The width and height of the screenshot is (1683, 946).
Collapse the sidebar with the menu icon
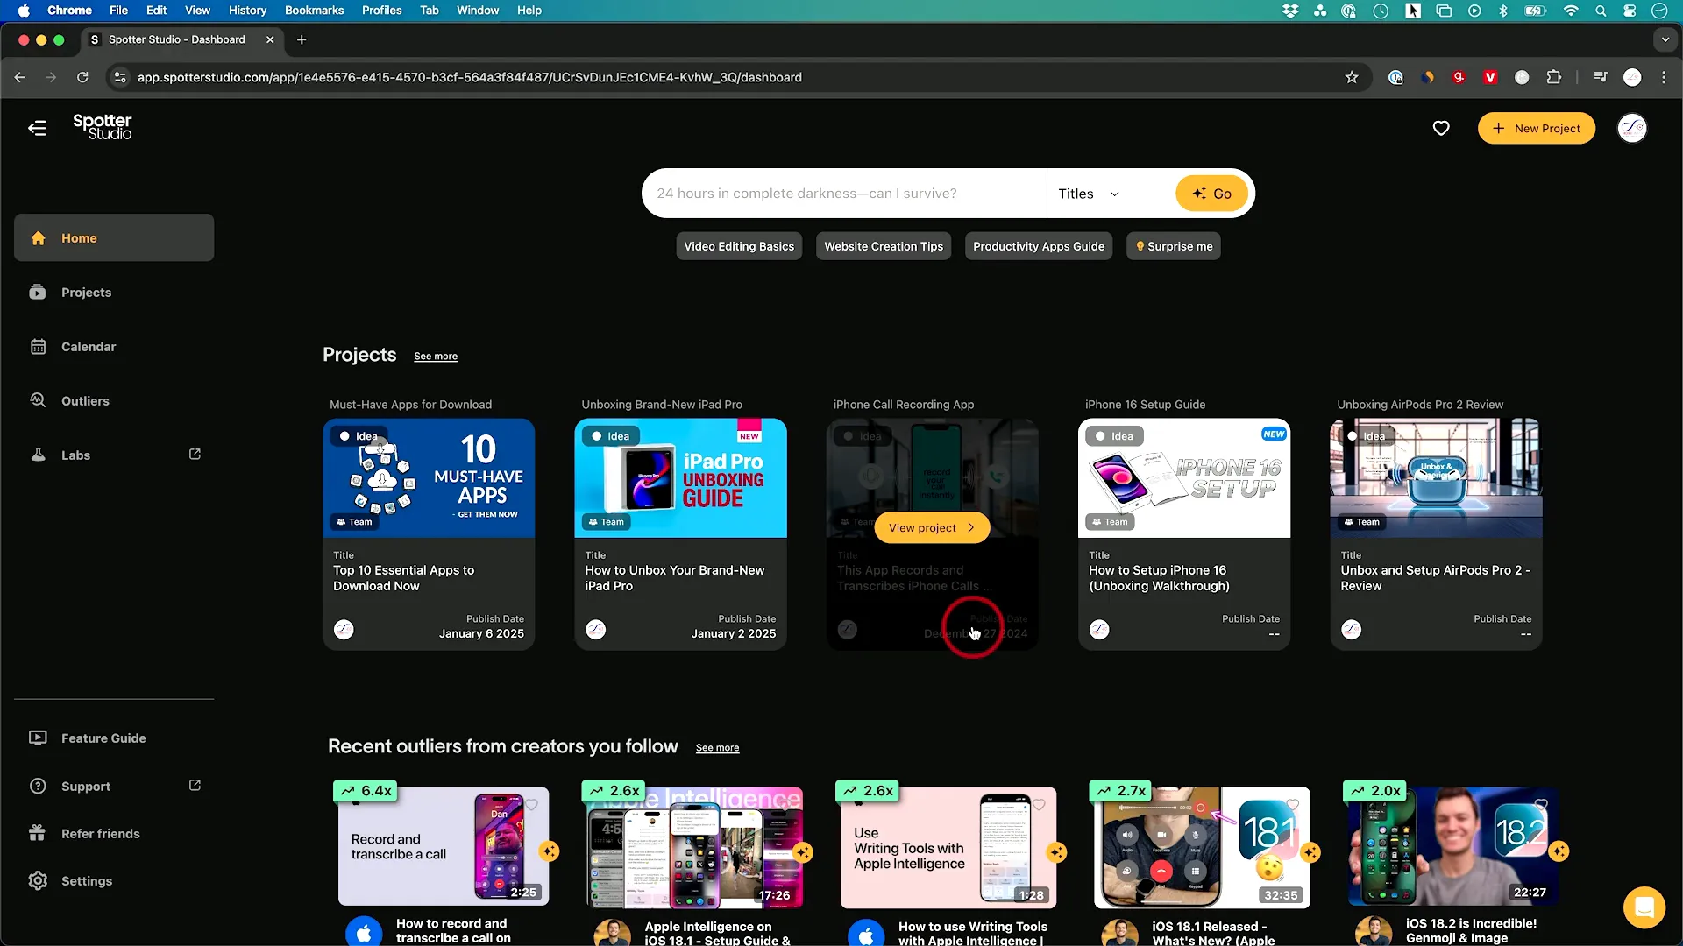coord(37,128)
